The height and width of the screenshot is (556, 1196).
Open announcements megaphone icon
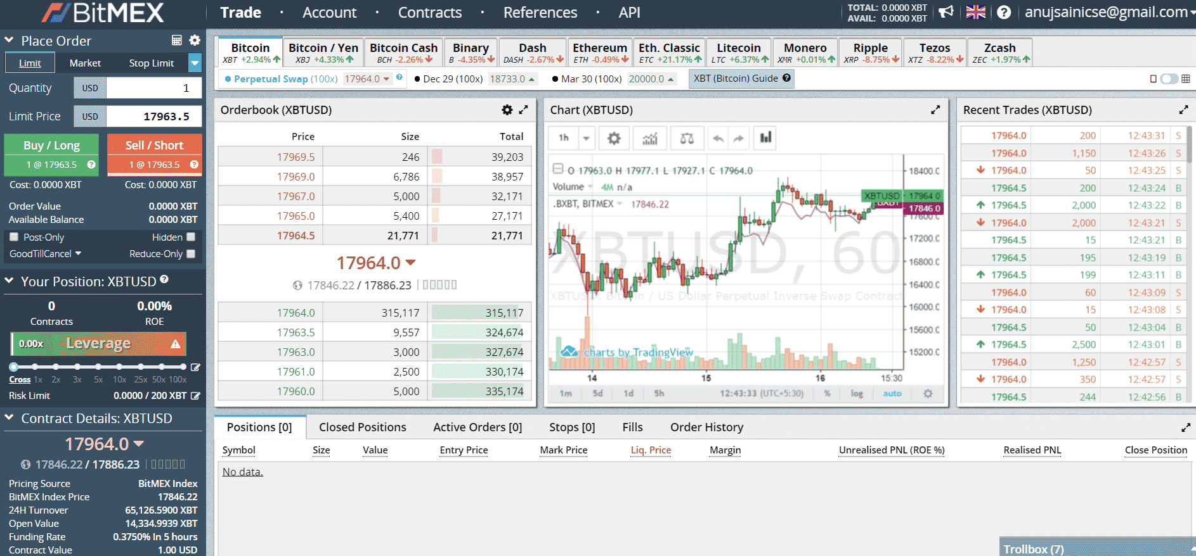(x=946, y=12)
